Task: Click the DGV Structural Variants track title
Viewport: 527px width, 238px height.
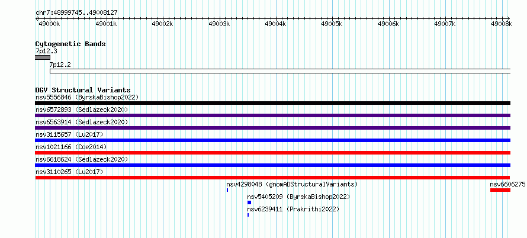Action: 83,90
